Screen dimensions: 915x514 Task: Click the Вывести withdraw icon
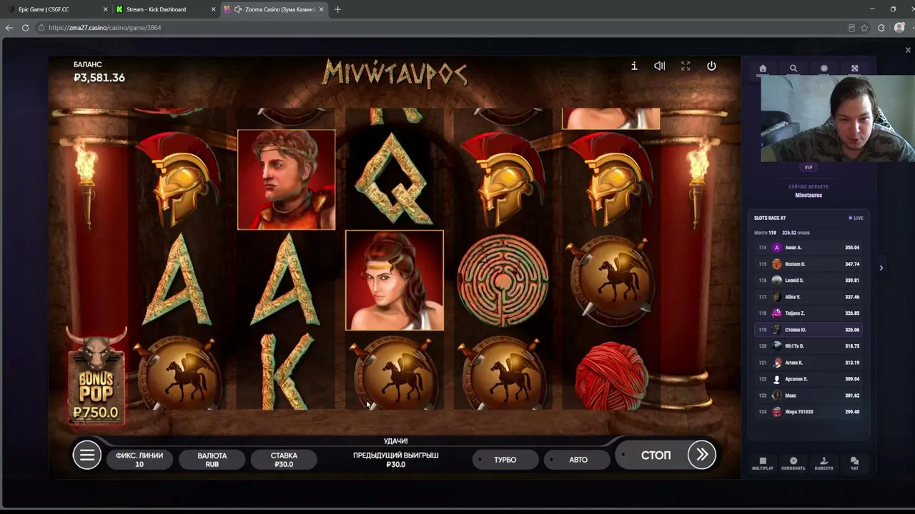823,463
